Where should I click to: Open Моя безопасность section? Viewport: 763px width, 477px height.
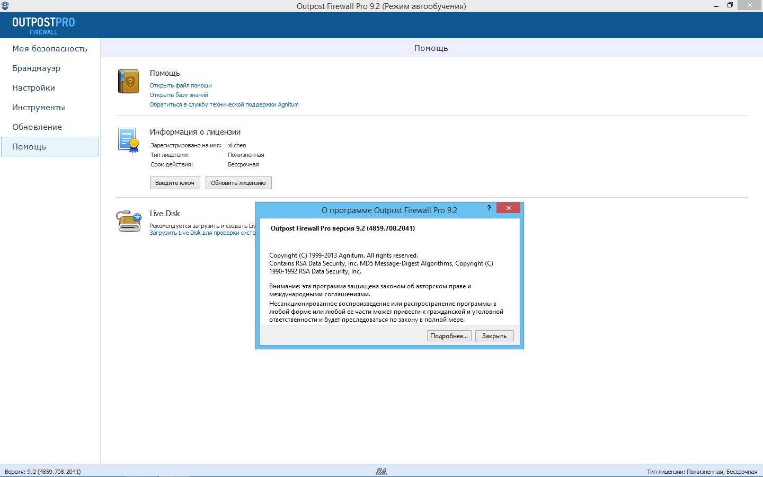click(50, 49)
